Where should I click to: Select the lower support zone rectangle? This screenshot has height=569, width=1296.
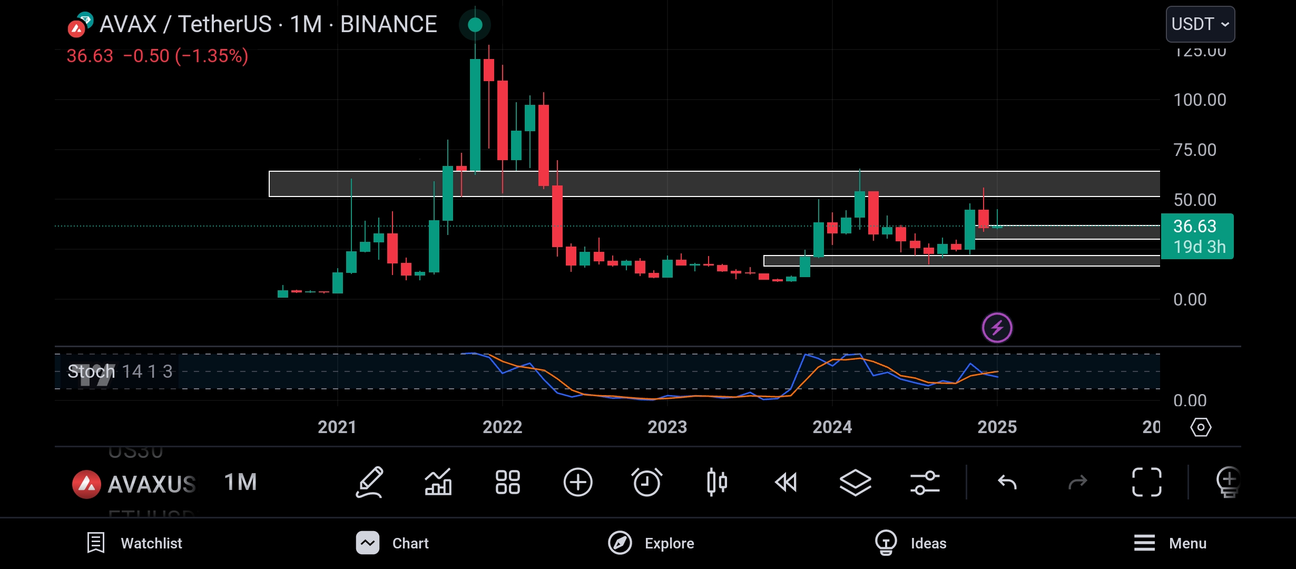pyautogui.click(x=961, y=261)
